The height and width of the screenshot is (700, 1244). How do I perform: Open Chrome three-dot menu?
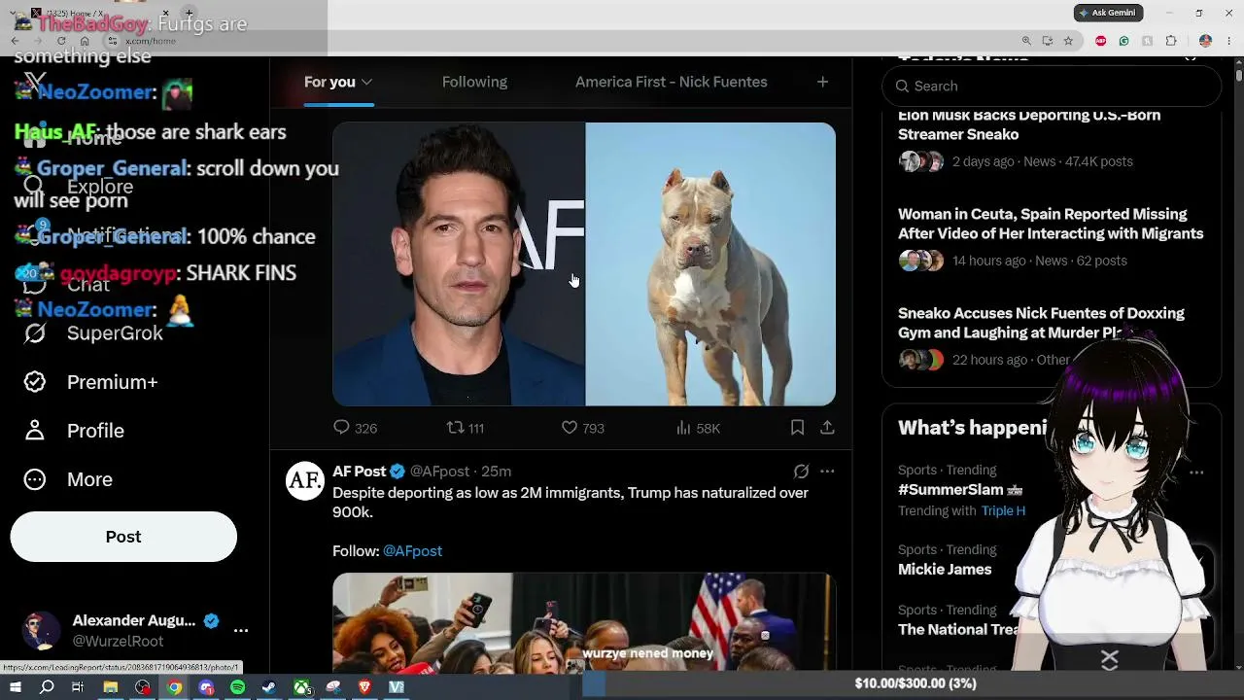click(x=1229, y=41)
